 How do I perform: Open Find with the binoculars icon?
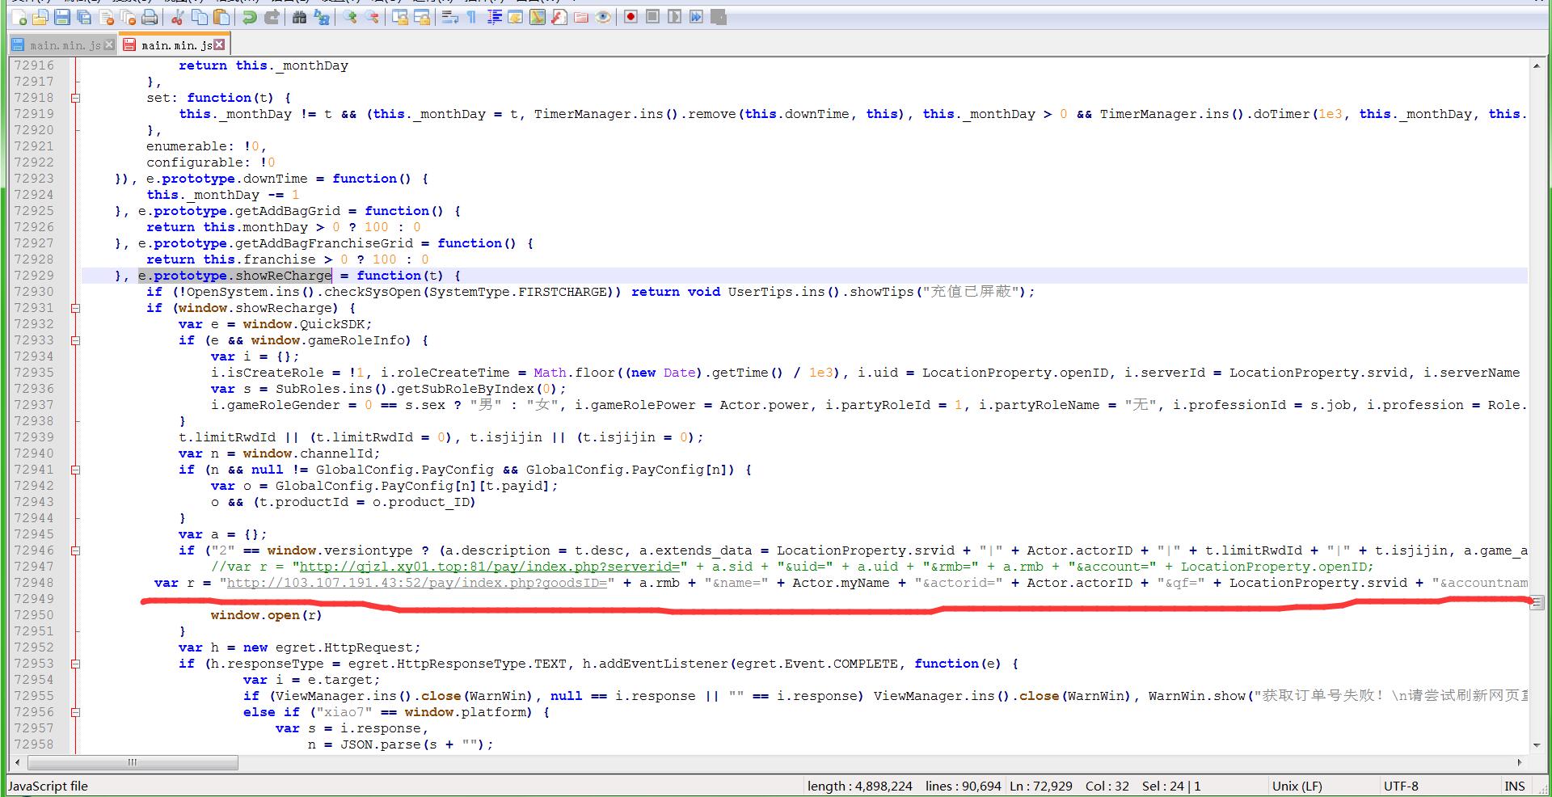click(x=299, y=17)
